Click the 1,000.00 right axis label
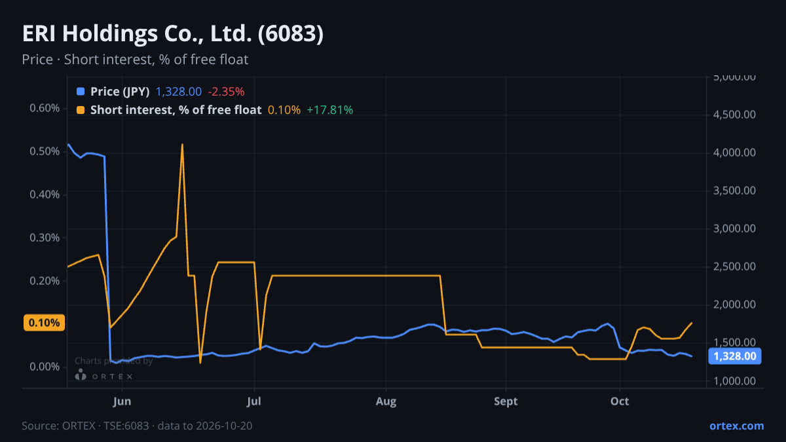Viewport: 786px width, 442px height. point(735,381)
